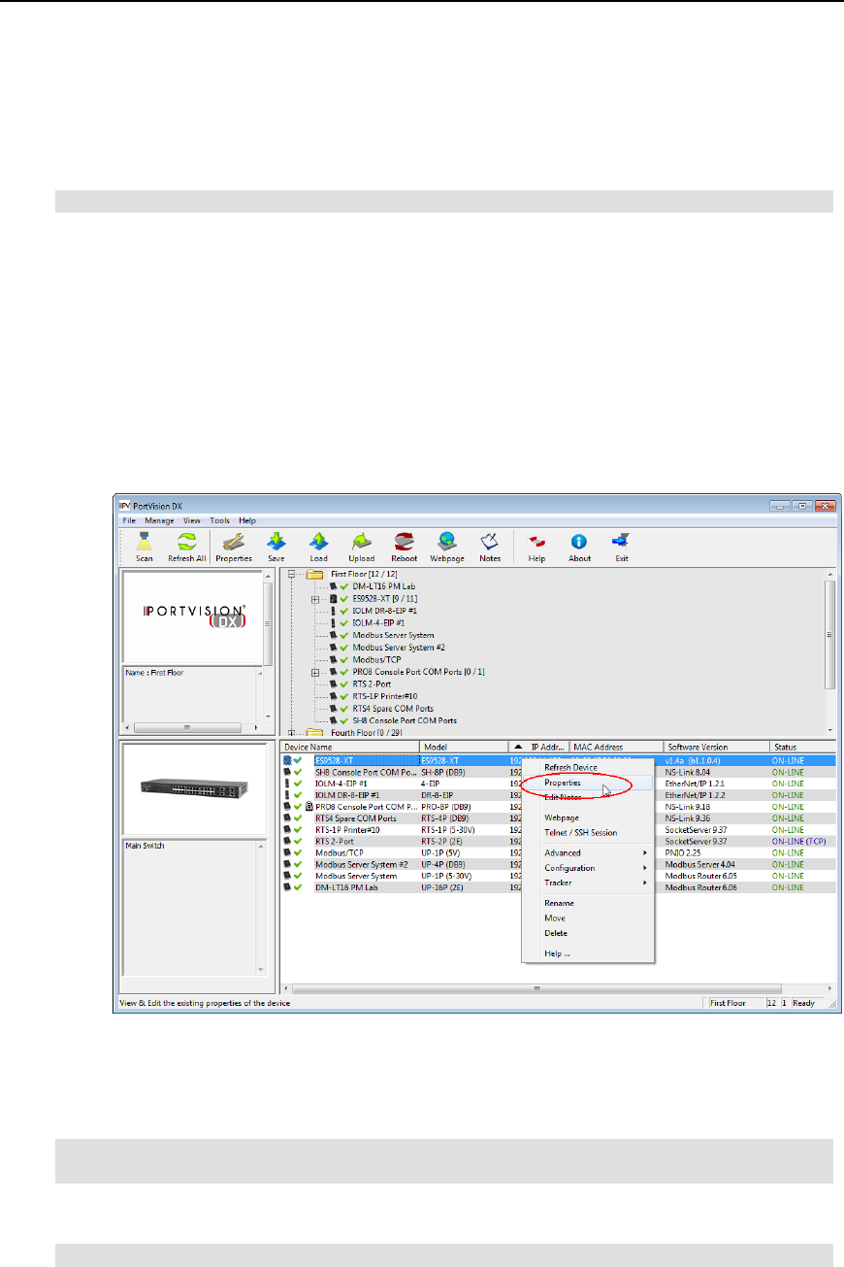Image resolution: width=844 pixels, height=1267 pixels.
Task: Choose Webpage in context menu
Action: click(x=588, y=817)
